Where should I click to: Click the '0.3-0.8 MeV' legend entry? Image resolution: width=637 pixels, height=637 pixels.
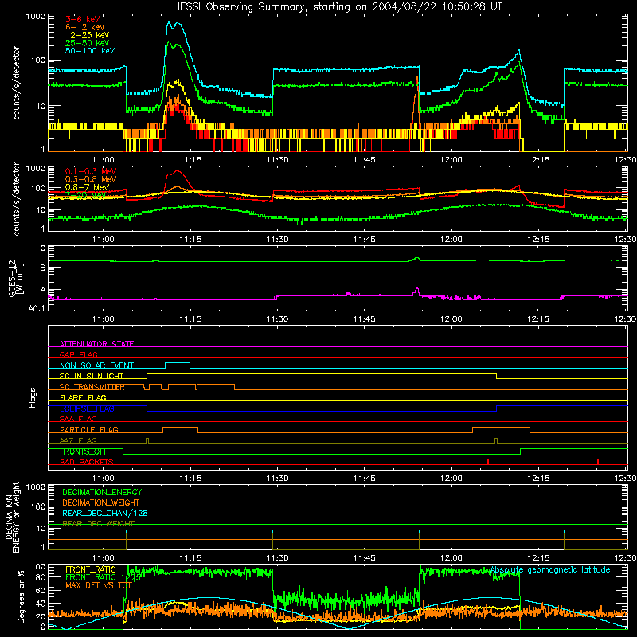coord(91,179)
